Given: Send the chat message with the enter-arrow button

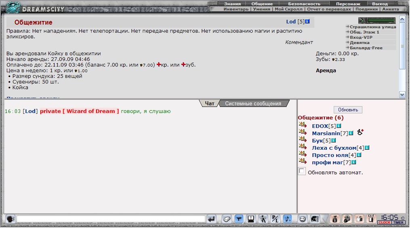Looking at the screenshot, I should pyautogui.click(x=211, y=219).
